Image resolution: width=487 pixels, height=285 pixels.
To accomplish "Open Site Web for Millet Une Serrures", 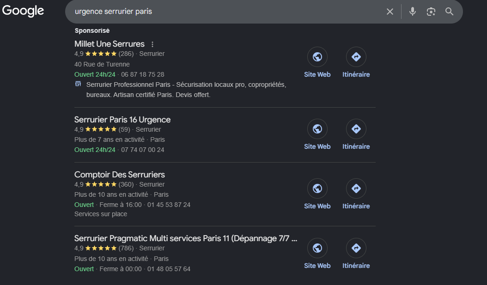I will click(x=317, y=62).
